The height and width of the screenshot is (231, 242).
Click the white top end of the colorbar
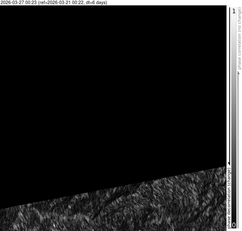[x=234, y=19]
